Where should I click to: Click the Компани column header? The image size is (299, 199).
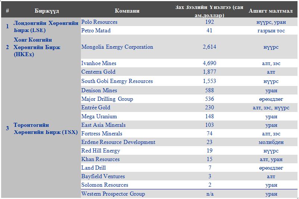[x=127, y=11]
